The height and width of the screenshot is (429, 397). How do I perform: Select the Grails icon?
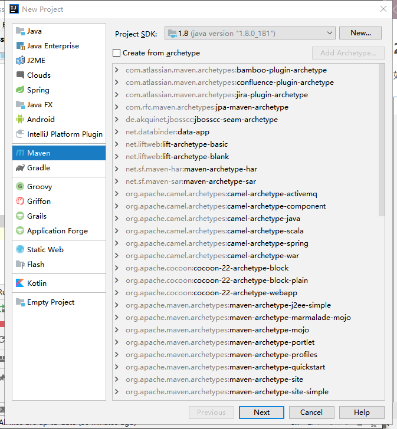click(20, 216)
